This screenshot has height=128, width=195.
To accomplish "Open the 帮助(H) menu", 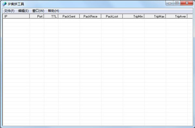I will pyautogui.click(x=54, y=11).
